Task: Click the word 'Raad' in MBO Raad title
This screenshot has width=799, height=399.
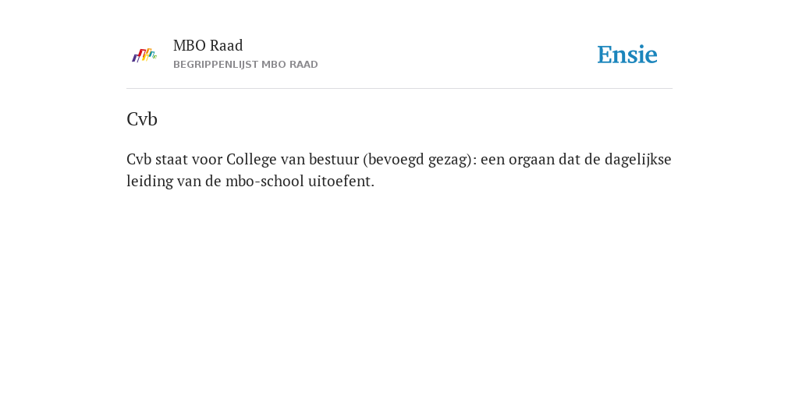Action: coord(226,45)
